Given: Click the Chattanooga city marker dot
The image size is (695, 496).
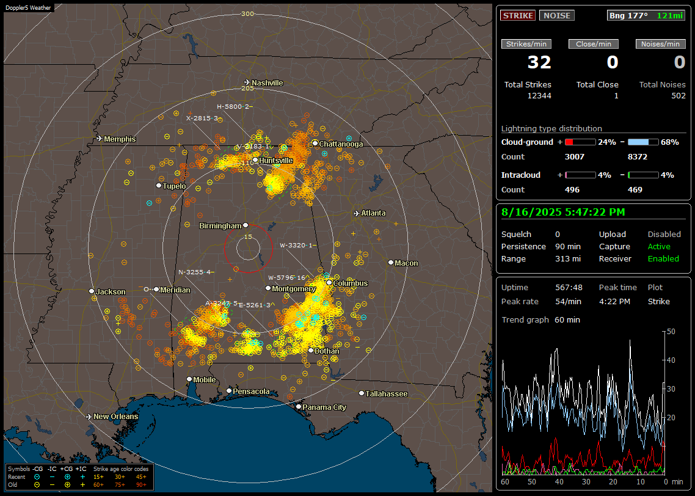Looking at the screenshot, I should 315,143.
